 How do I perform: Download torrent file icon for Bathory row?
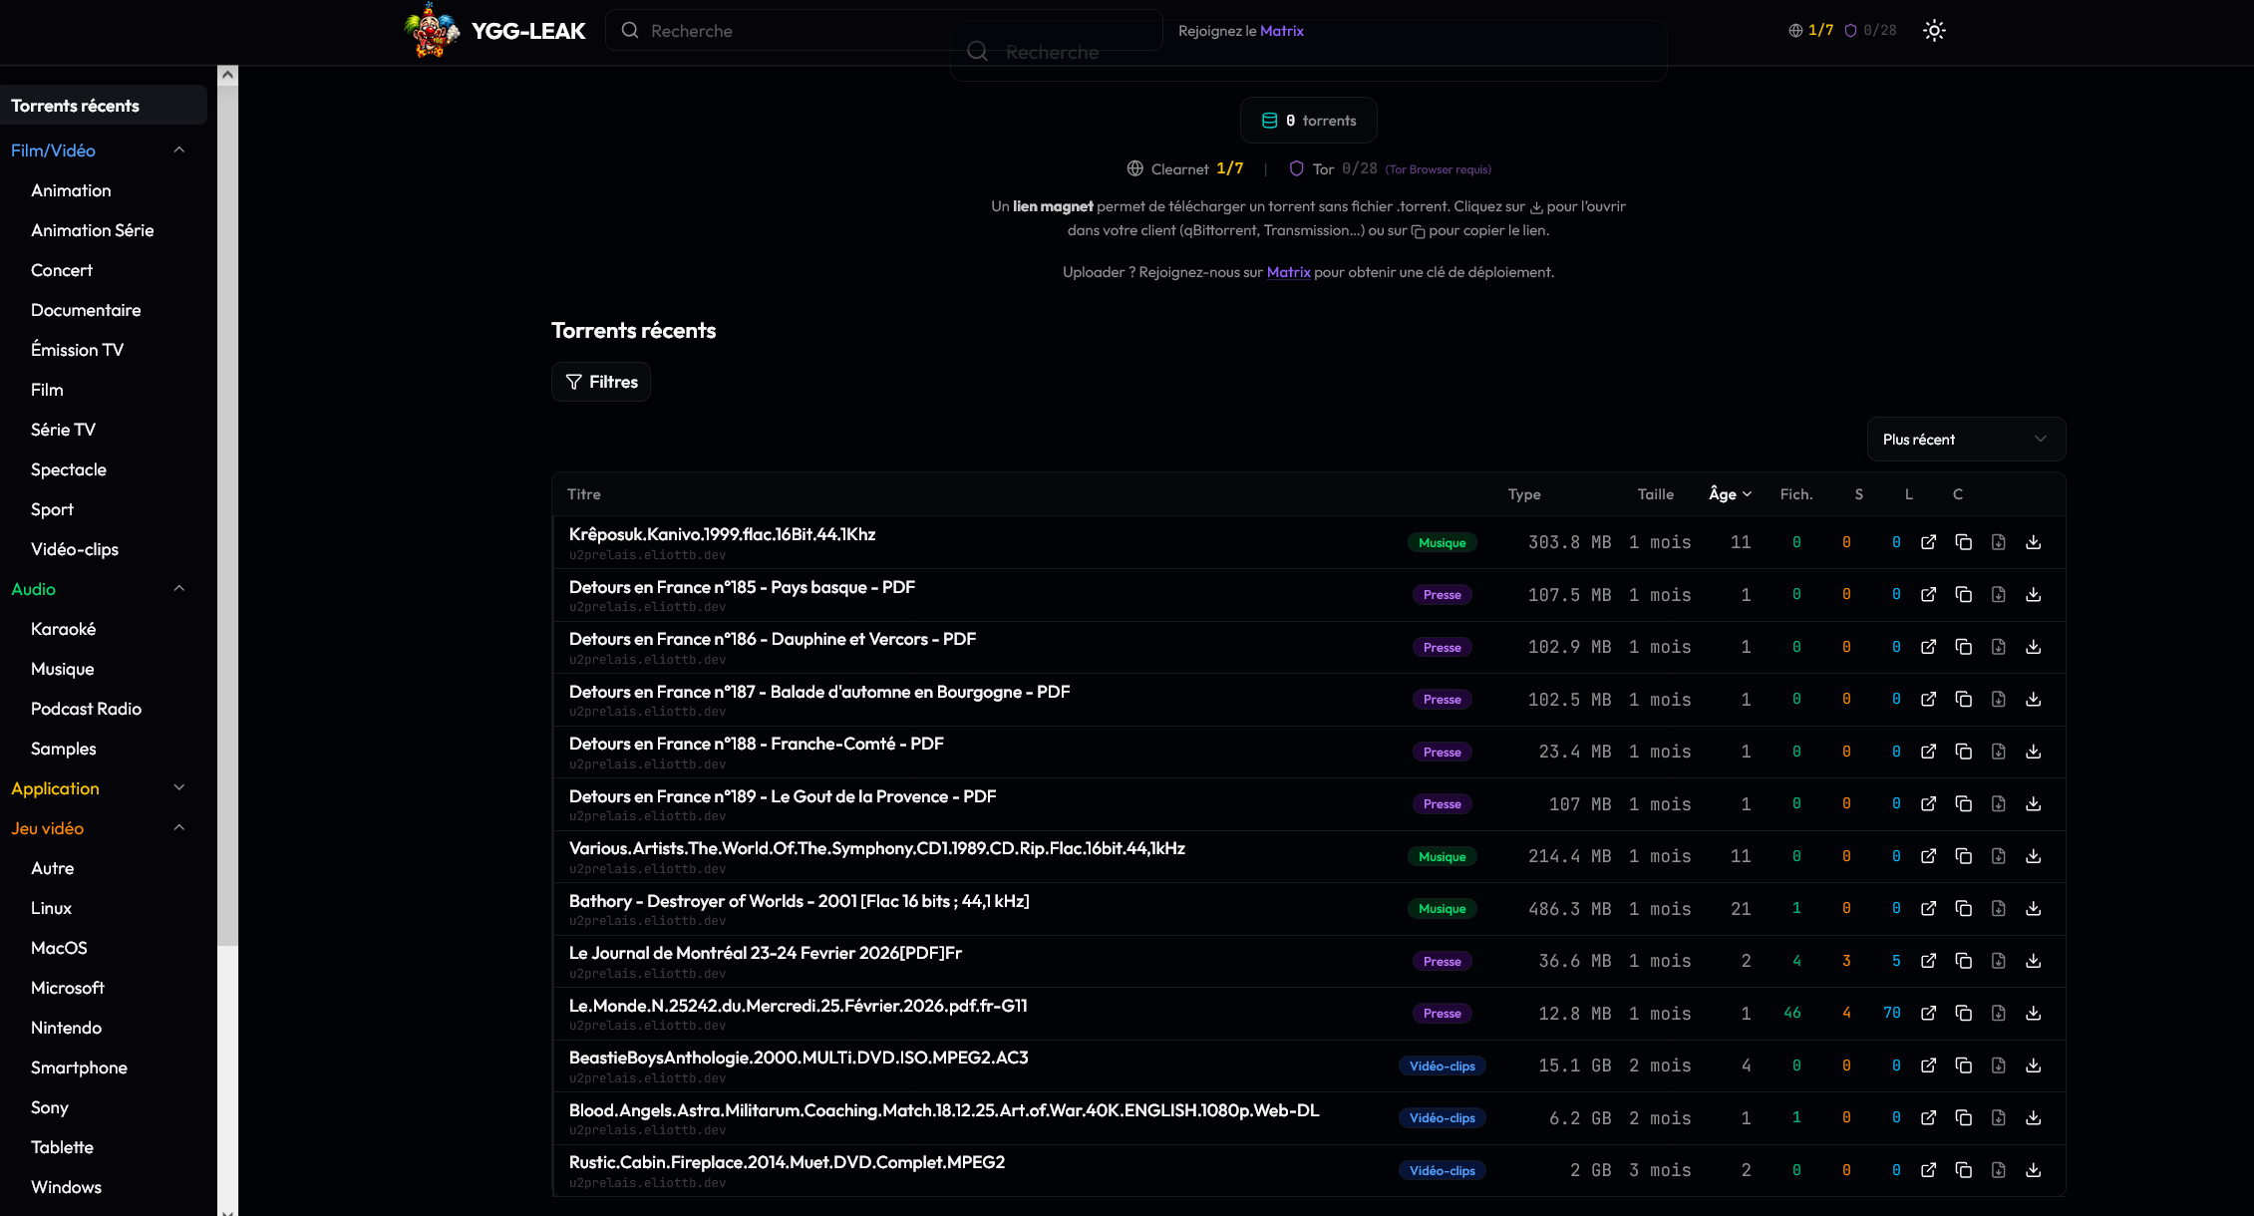[1998, 908]
